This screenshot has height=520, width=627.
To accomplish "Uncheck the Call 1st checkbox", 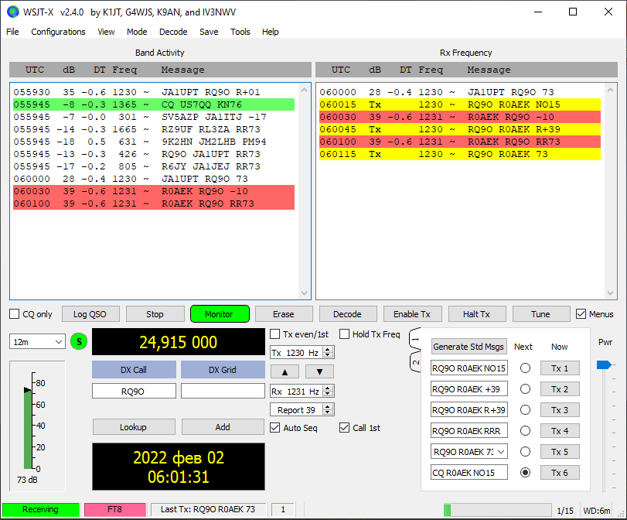I will (344, 427).
